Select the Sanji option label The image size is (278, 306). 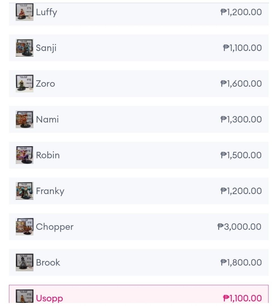click(46, 48)
